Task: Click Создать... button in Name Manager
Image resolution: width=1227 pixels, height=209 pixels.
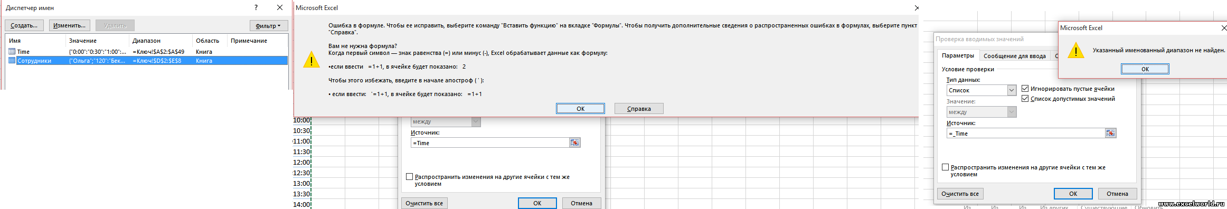Action: pyautogui.click(x=24, y=25)
